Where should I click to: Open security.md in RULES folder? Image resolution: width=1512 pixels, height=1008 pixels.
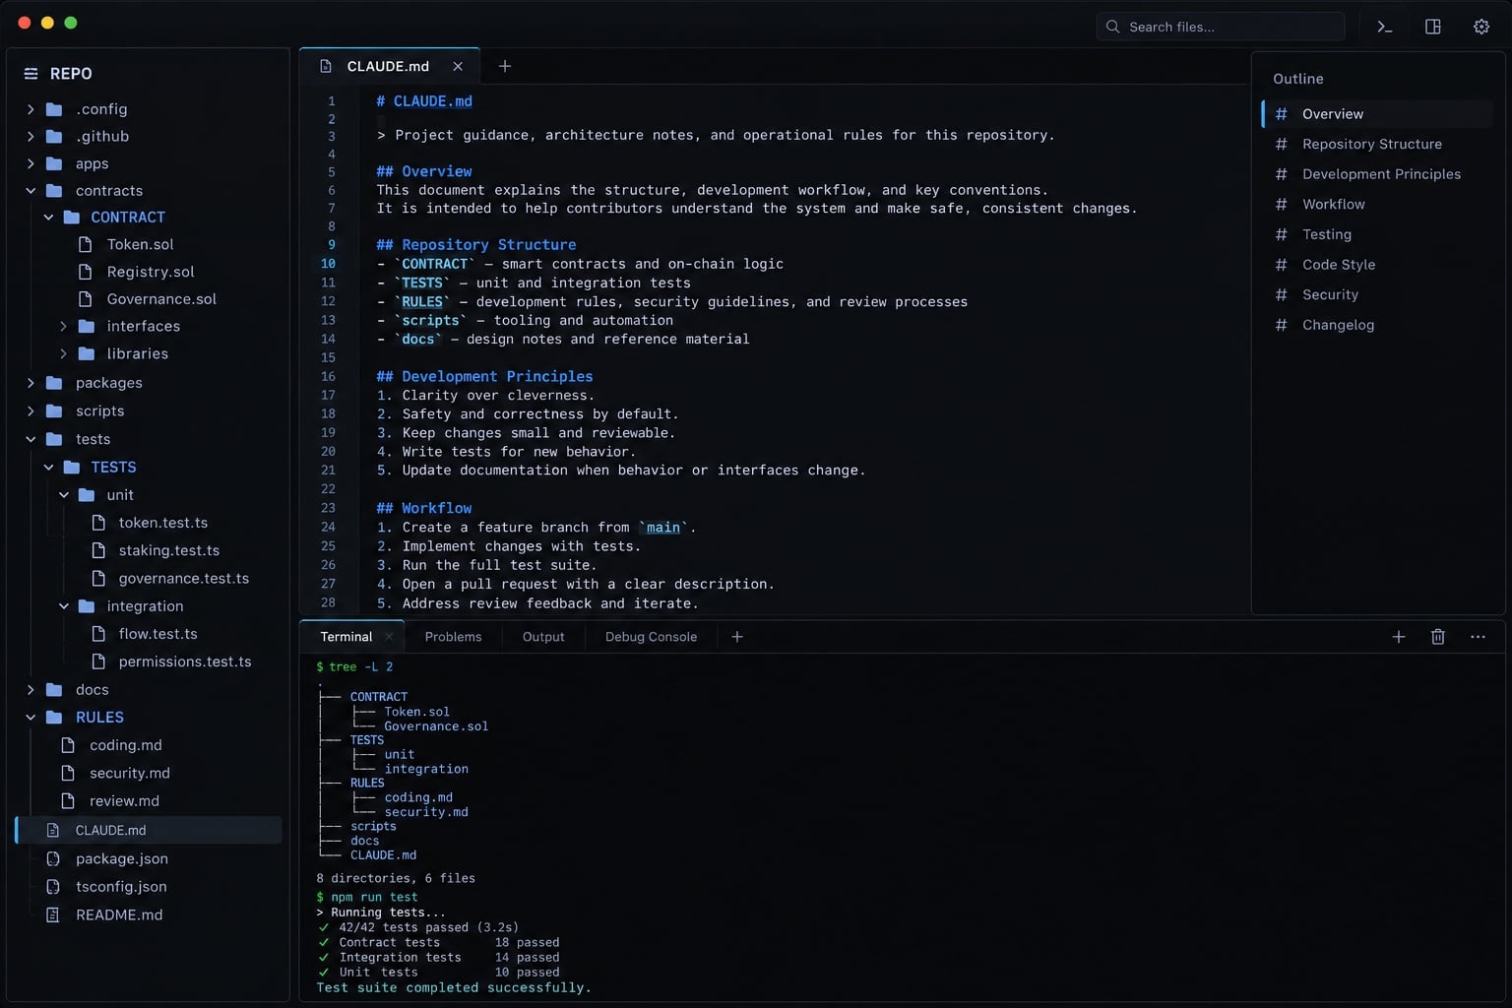point(129,774)
